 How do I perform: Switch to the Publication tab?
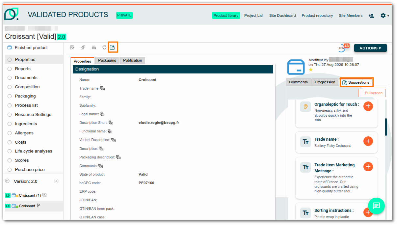click(x=133, y=60)
